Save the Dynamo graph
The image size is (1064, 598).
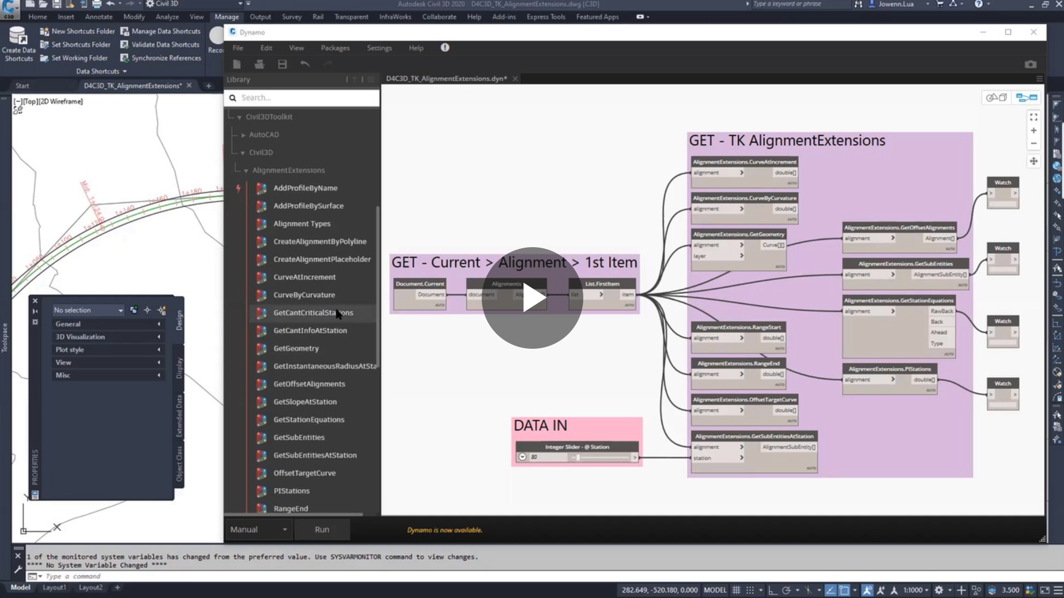click(282, 64)
